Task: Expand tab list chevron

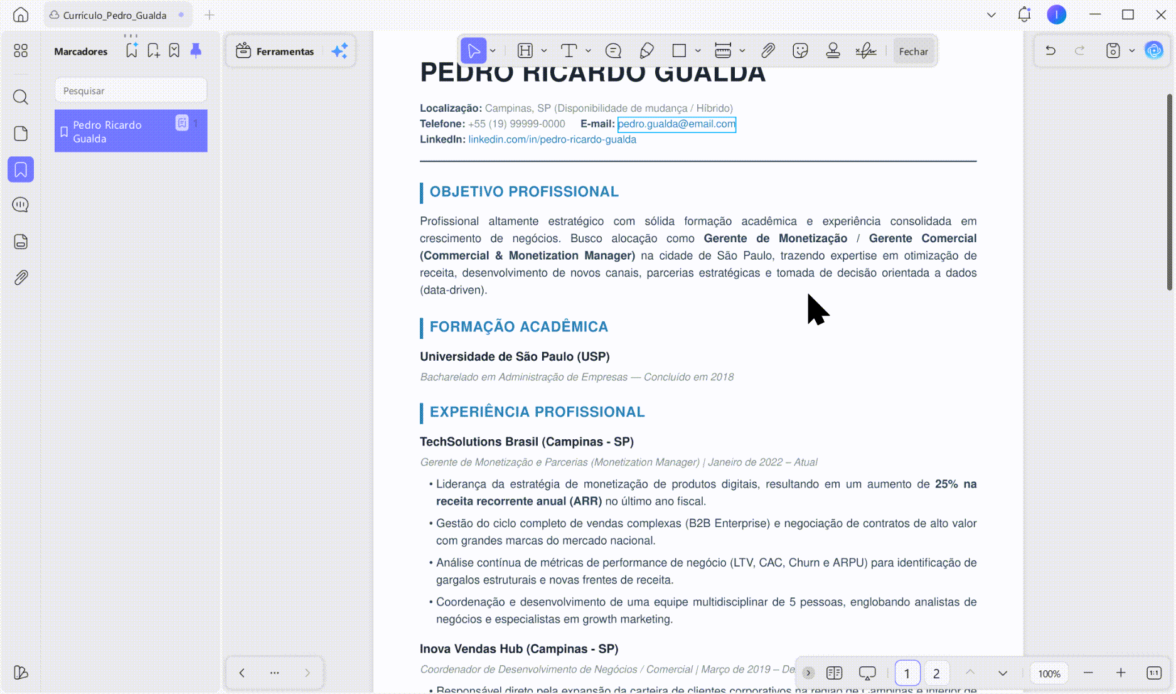Action: point(992,15)
